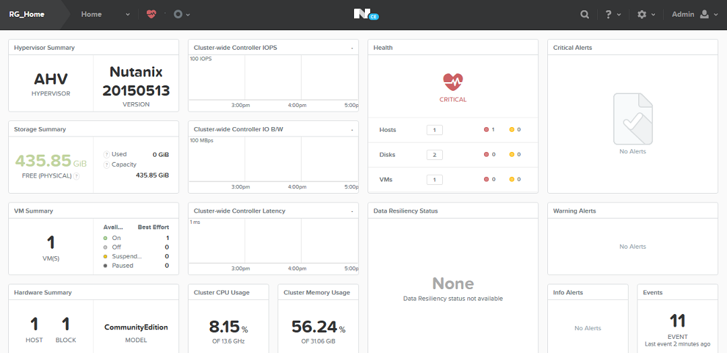Screen dimensions: 727x353
Task: Click the Disks count box showing 2
Action: [434, 155]
